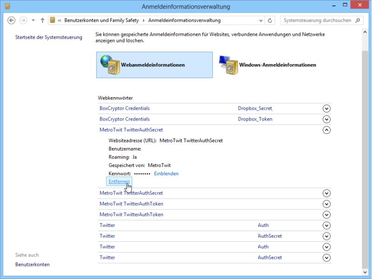Open Benutzerkonten under Siehe auch
372x279 pixels.
pyautogui.click(x=33, y=265)
